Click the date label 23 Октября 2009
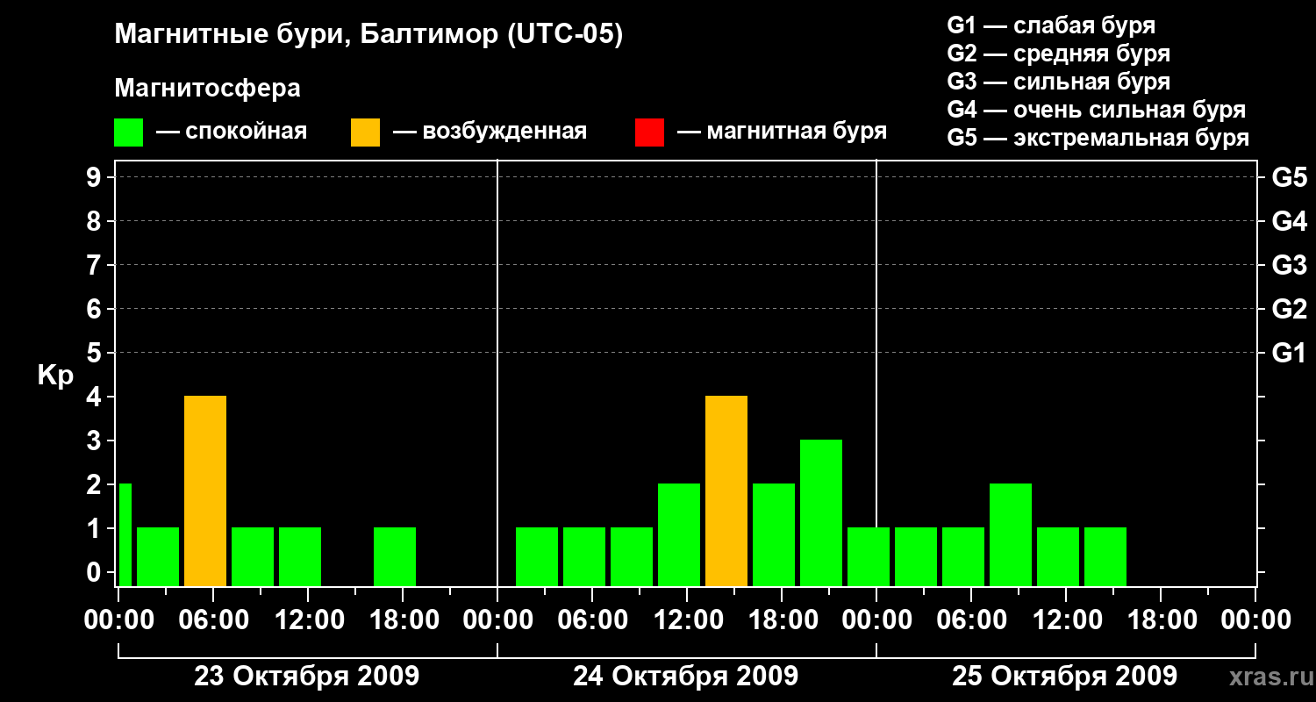 click(307, 677)
